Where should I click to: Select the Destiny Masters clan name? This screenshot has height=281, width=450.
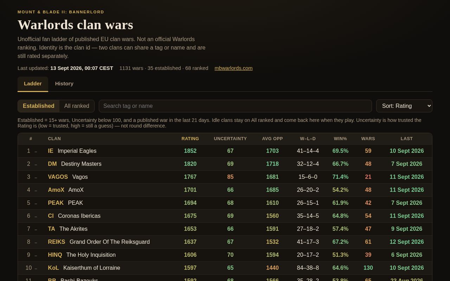pos(81,164)
